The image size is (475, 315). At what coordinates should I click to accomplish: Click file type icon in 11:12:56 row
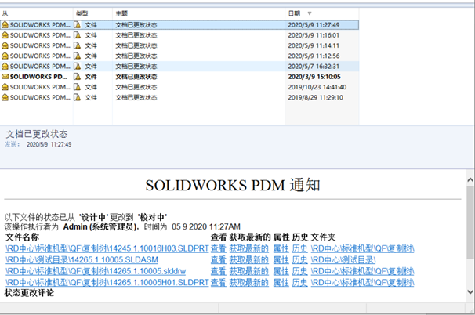click(78, 56)
